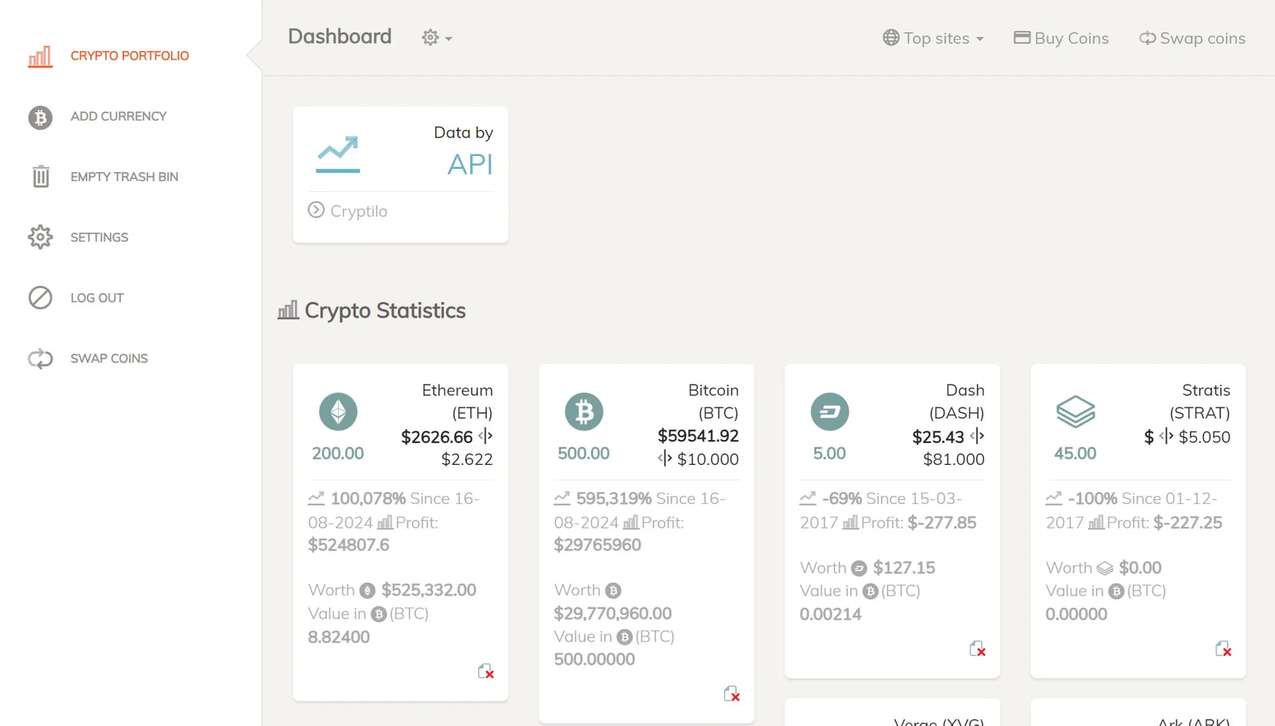Viewport: 1275px width, 726px height.
Task: Click the Add Currency bitcoin icon
Action: (41, 118)
